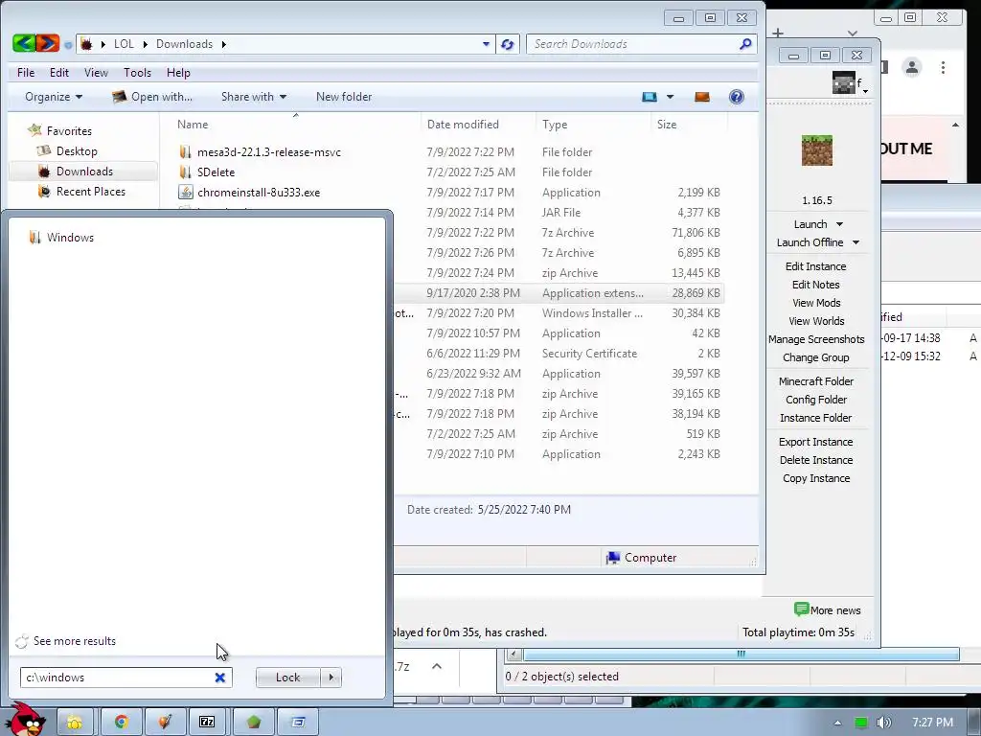Click the 7:27 PM clock

932,723
